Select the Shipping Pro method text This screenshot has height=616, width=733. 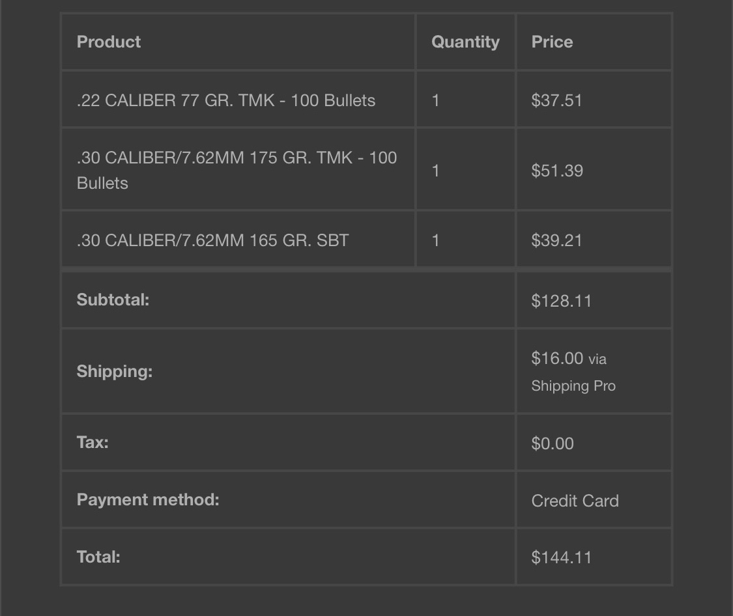[x=573, y=385]
